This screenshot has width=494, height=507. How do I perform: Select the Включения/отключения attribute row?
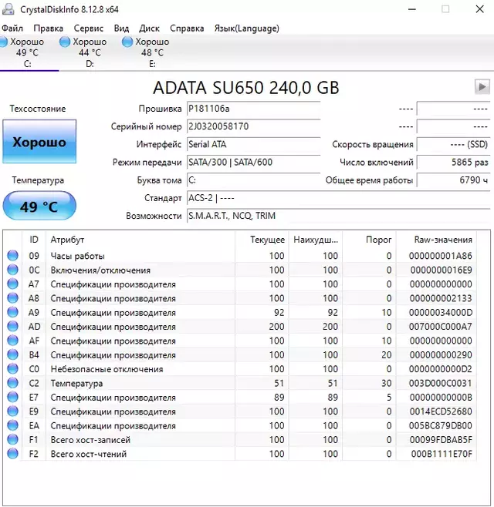tap(240, 270)
